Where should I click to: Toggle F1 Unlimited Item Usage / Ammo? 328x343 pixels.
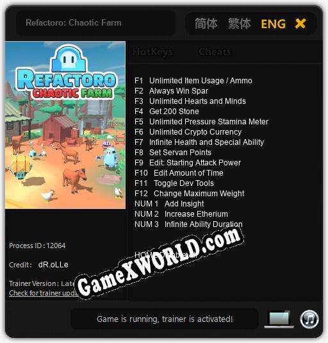(193, 81)
